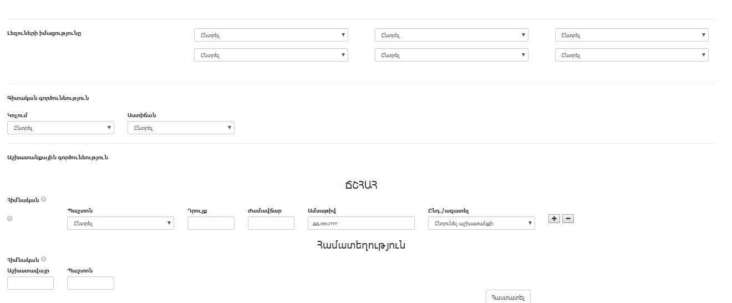This screenshot has height=303, width=732.
Task: Select the Հիմնական radio button under Համատեղություն
Action: (x=44, y=259)
